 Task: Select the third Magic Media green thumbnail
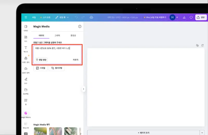pos(71,131)
